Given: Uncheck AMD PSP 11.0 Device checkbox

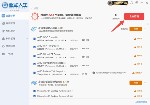Looking at the screenshot, I should [34, 47].
